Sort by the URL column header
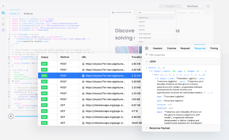Screen dimensions: 229x140 pos(84,57)
